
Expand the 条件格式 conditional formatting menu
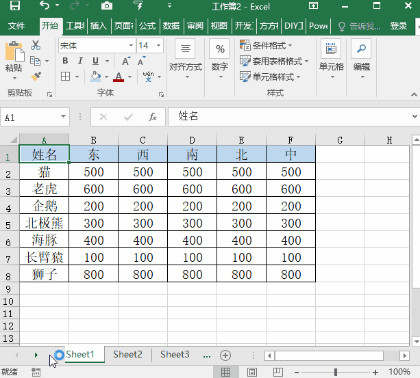pos(271,46)
